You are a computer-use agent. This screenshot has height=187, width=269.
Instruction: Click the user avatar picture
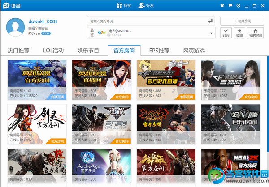point(15,27)
